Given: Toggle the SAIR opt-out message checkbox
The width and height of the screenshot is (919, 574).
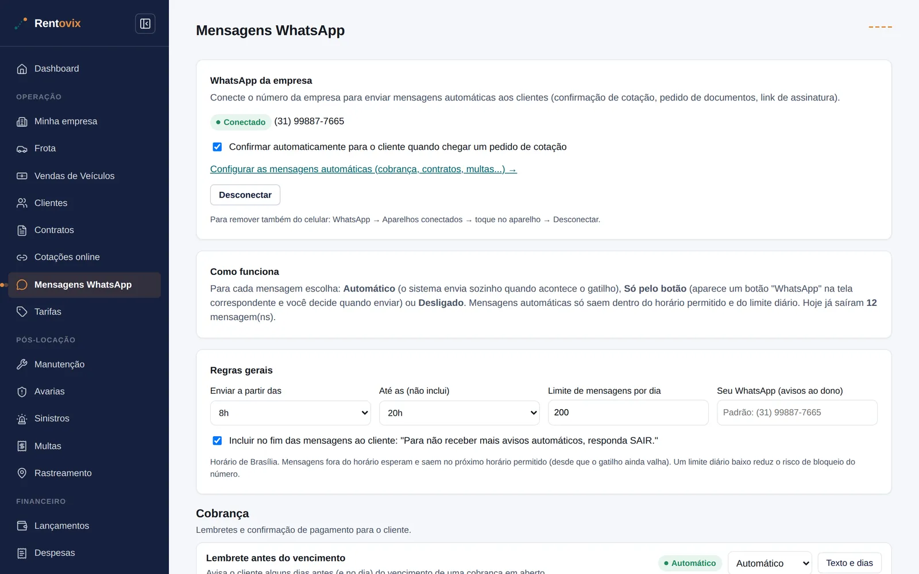Looking at the screenshot, I should tap(217, 441).
